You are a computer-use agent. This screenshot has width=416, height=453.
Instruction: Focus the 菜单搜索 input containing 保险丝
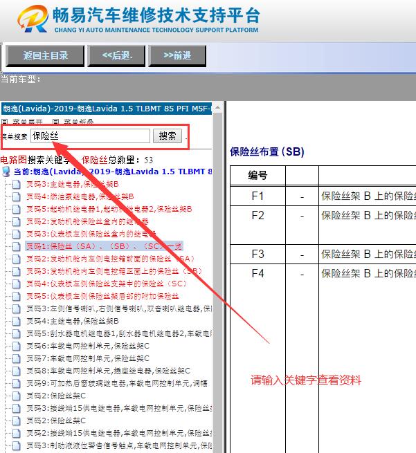coord(91,136)
